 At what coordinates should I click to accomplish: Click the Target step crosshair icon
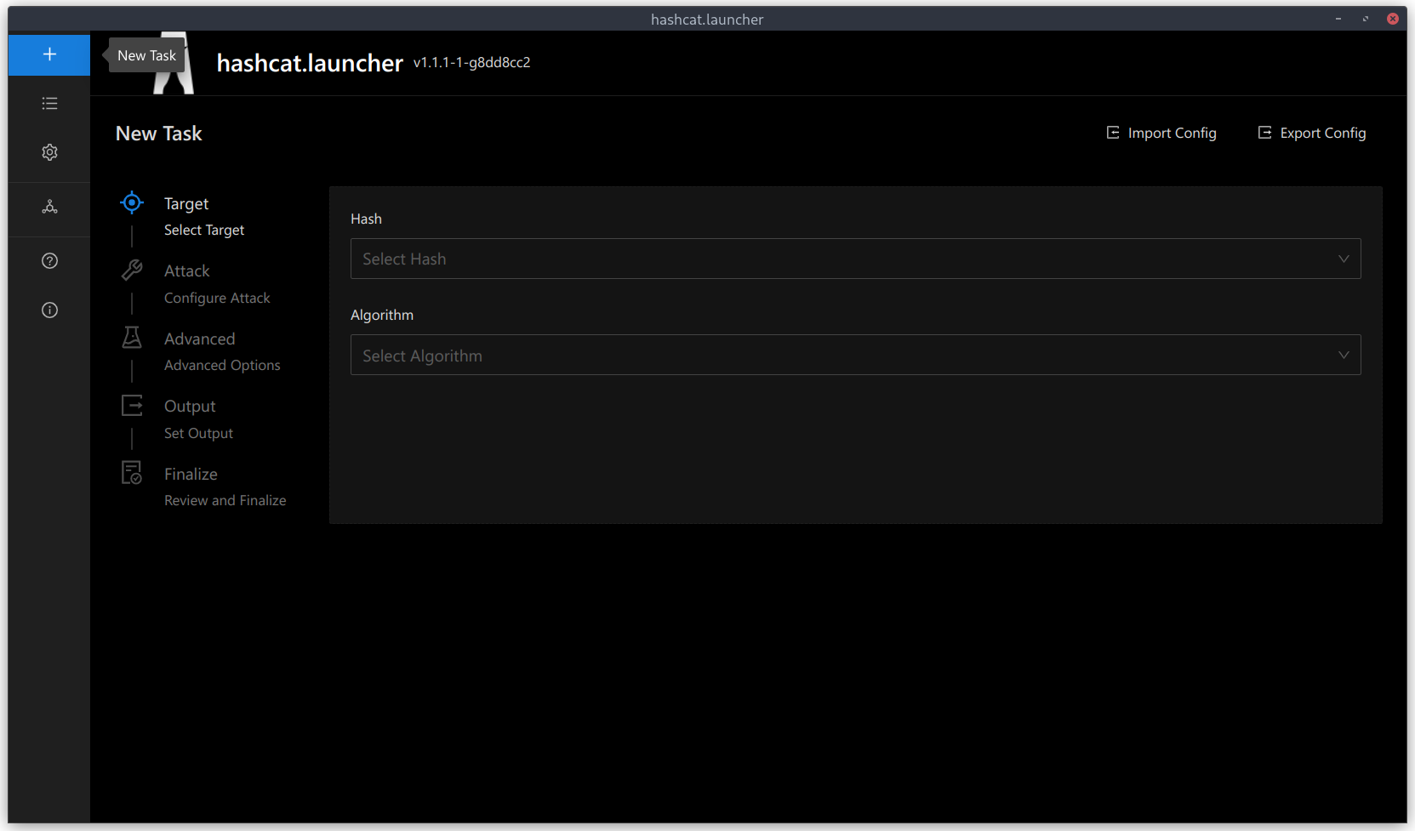tap(132, 202)
